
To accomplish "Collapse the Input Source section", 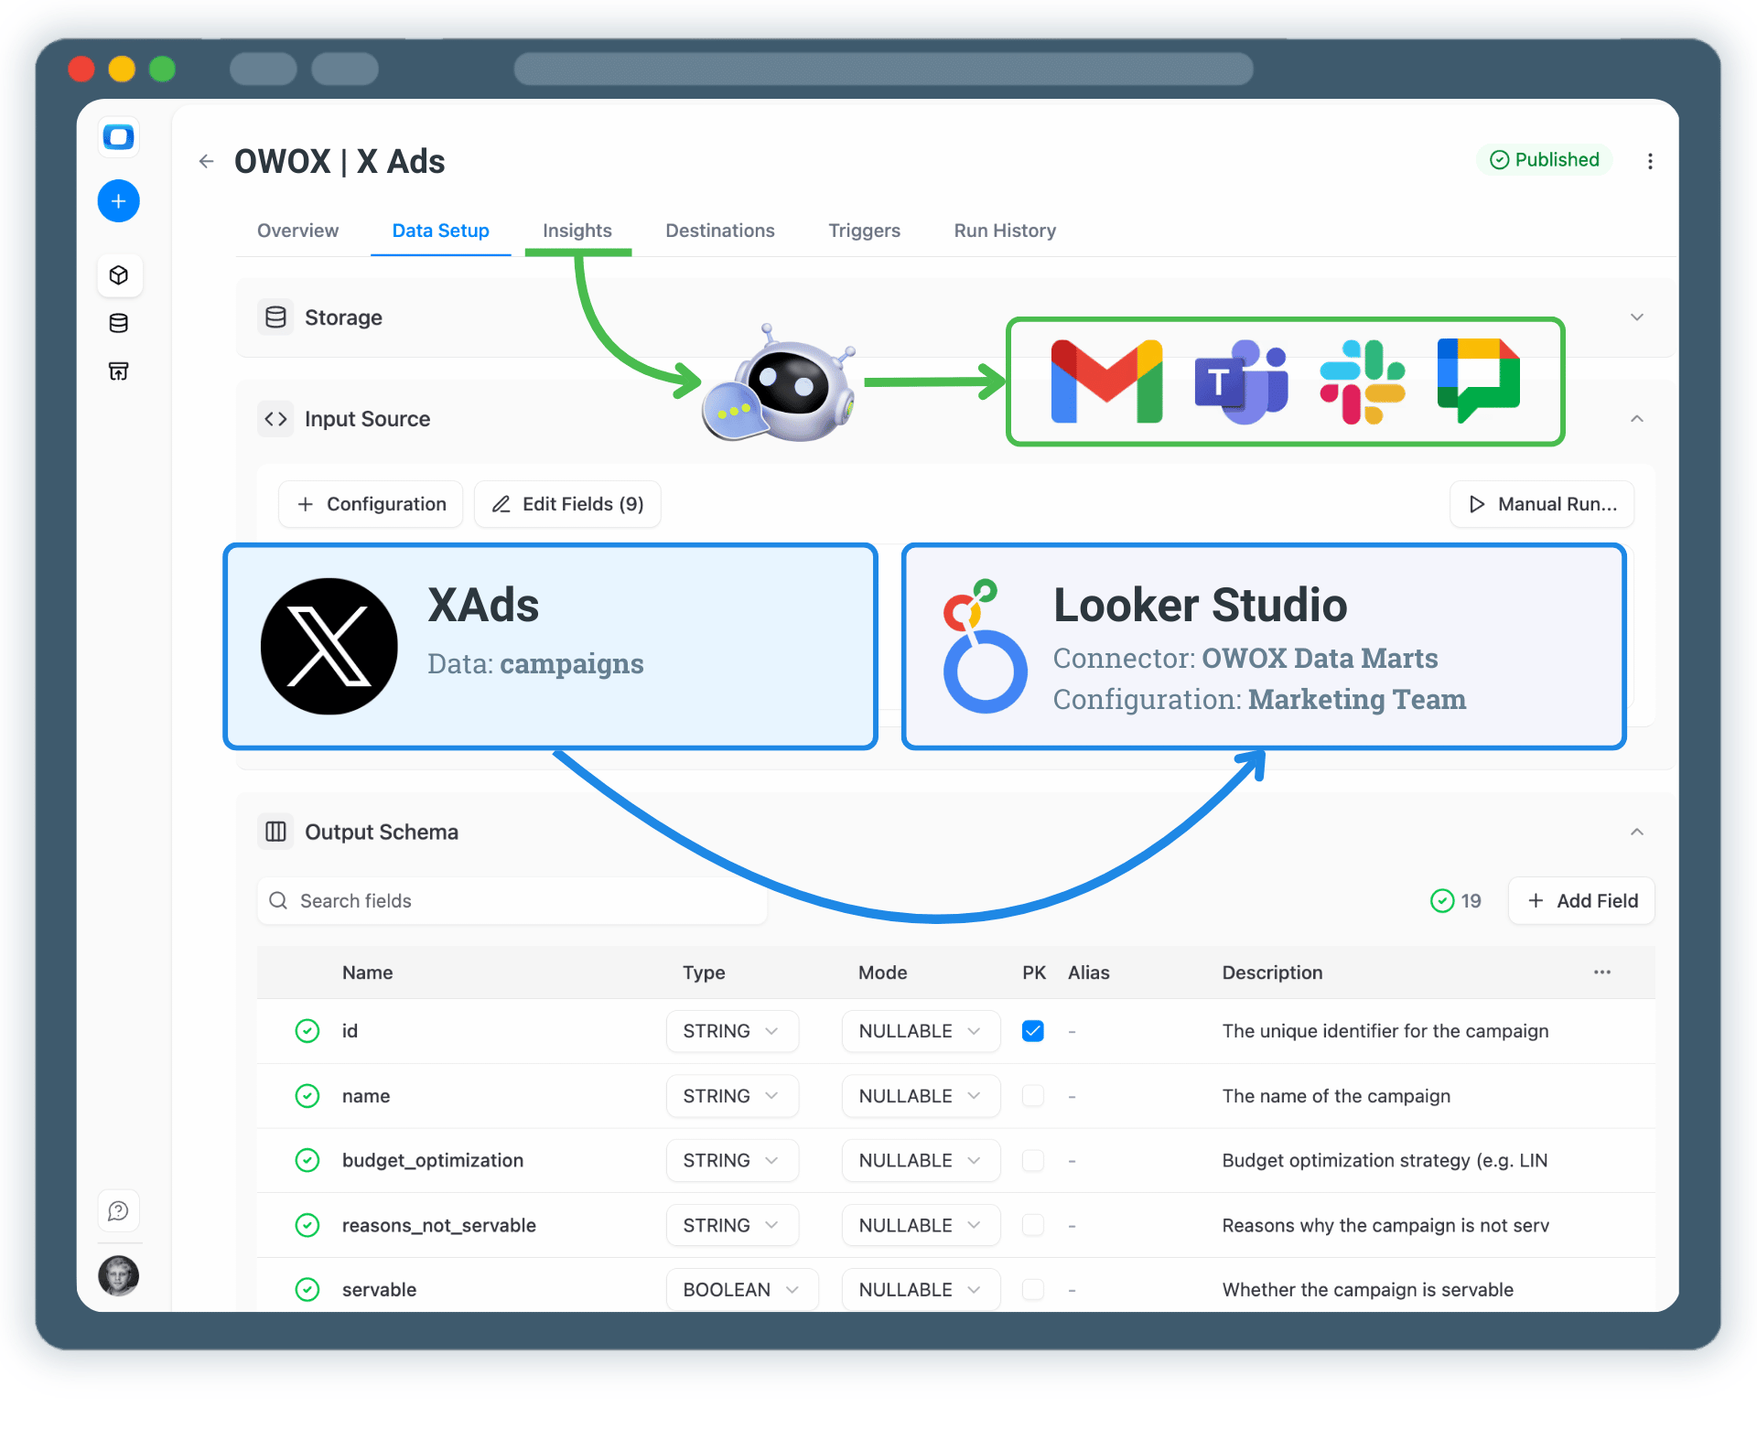I will click(x=1637, y=418).
